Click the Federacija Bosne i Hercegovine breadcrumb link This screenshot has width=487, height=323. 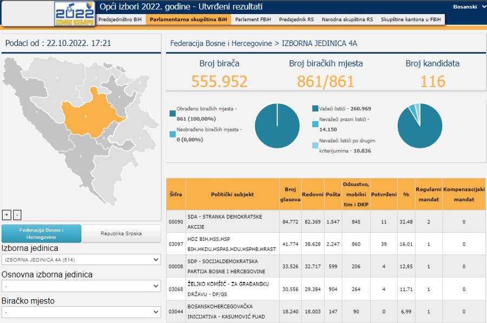click(x=221, y=43)
